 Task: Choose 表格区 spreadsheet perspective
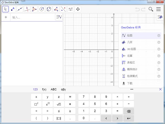click(x=131, y=63)
